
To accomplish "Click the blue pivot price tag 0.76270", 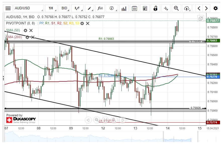I will [x=213, y=77].
